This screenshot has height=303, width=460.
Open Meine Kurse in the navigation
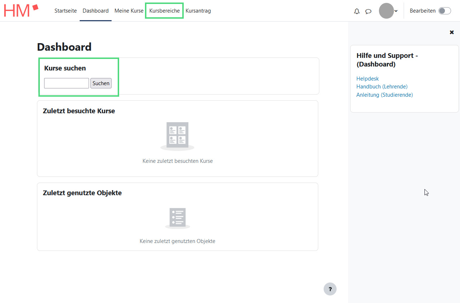(x=129, y=11)
